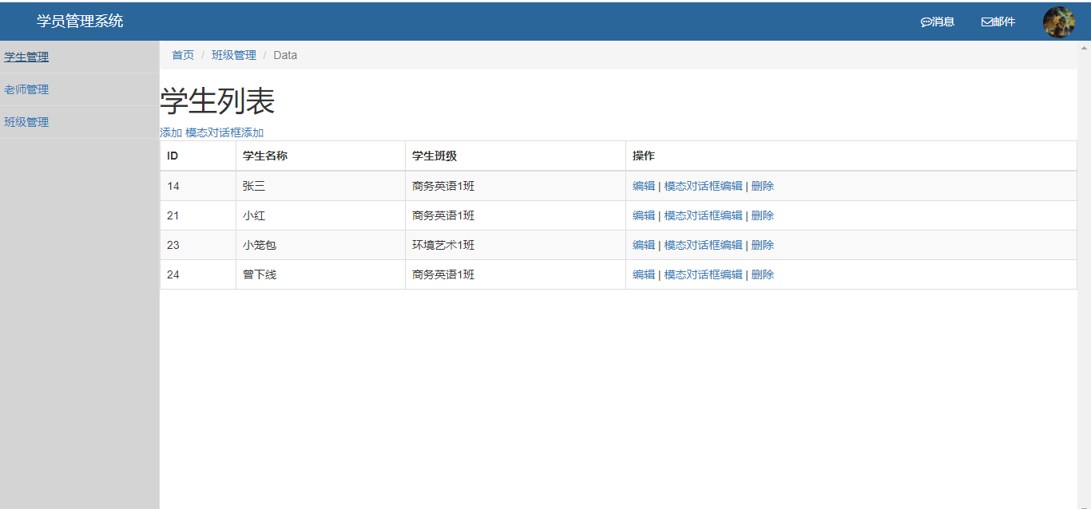
Task: Click 编辑 for student 张三
Action: pyautogui.click(x=644, y=186)
